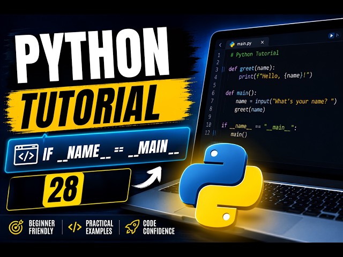The height and width of the screenshot is (257, 343).
Task: Click the '# Python Tutorial' comment line
Action: pos(255,54)
